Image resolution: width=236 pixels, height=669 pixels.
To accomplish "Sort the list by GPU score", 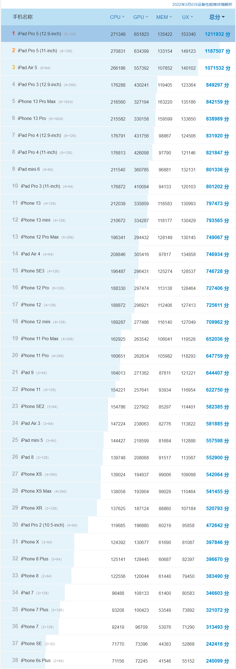I will pyautogui.click(x=140, y=17).
